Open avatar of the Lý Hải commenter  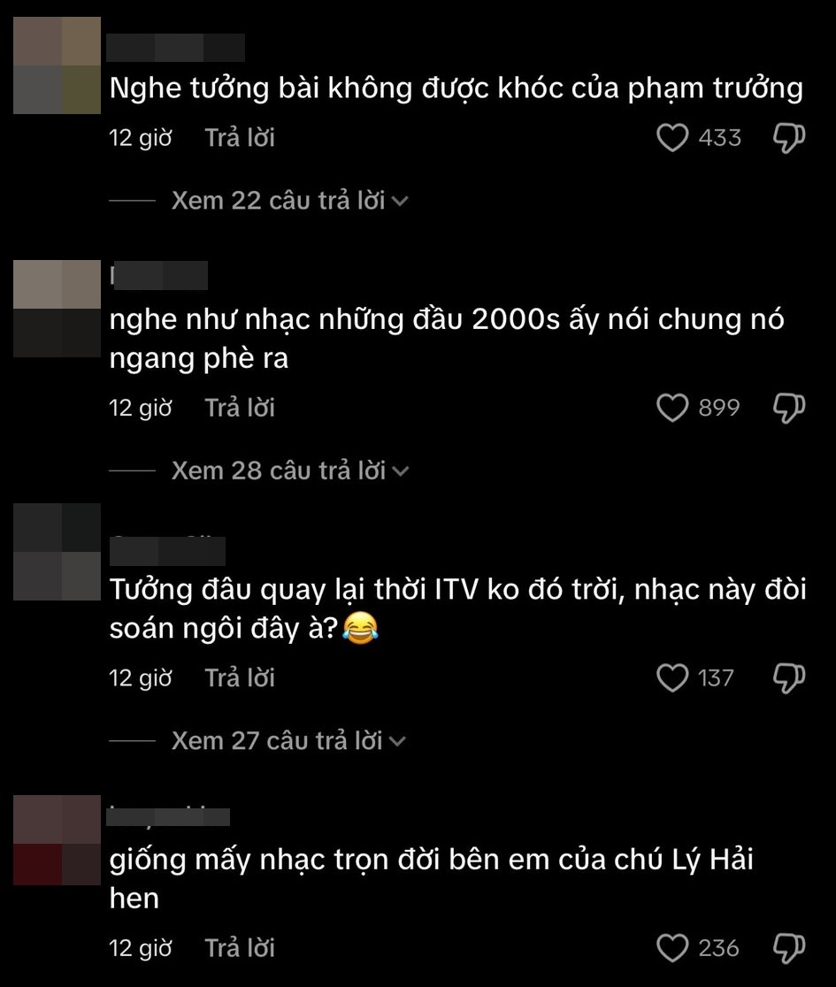tap(57, 840)
